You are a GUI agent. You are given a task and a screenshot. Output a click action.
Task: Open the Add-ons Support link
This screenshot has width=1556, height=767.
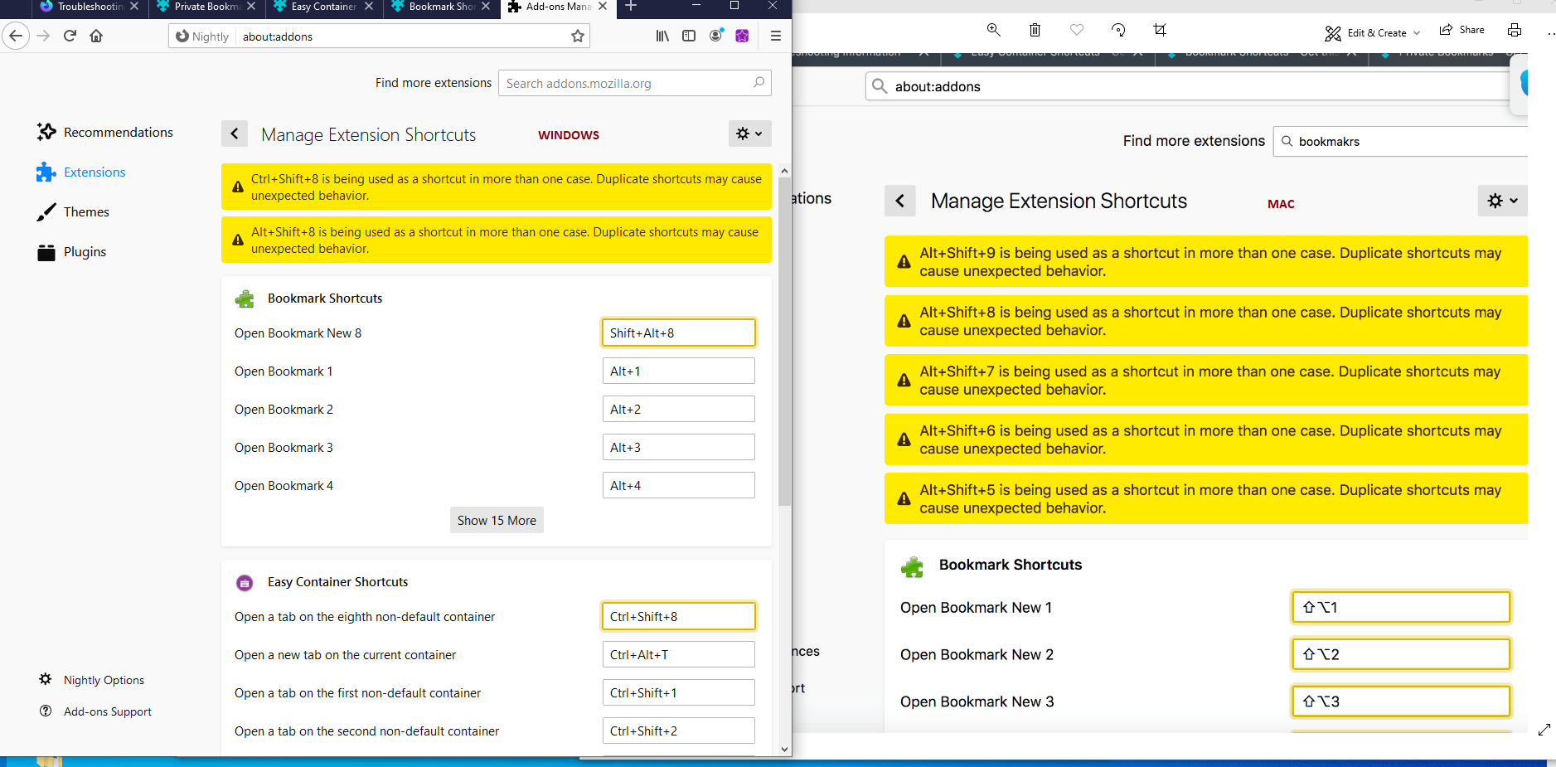pyautogui.click(x=108, y=711)
